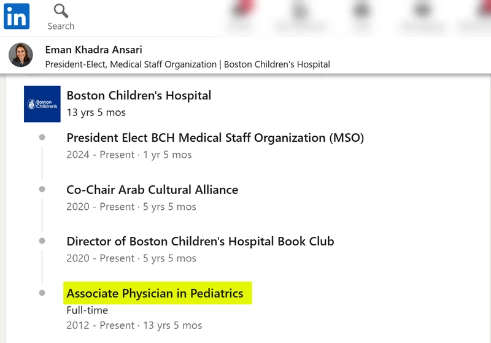Image resolution: width=491 pixels, height=343 pixels.
Task: Open Director of Boston Children's Hospital Book Club
Action: 200,242
